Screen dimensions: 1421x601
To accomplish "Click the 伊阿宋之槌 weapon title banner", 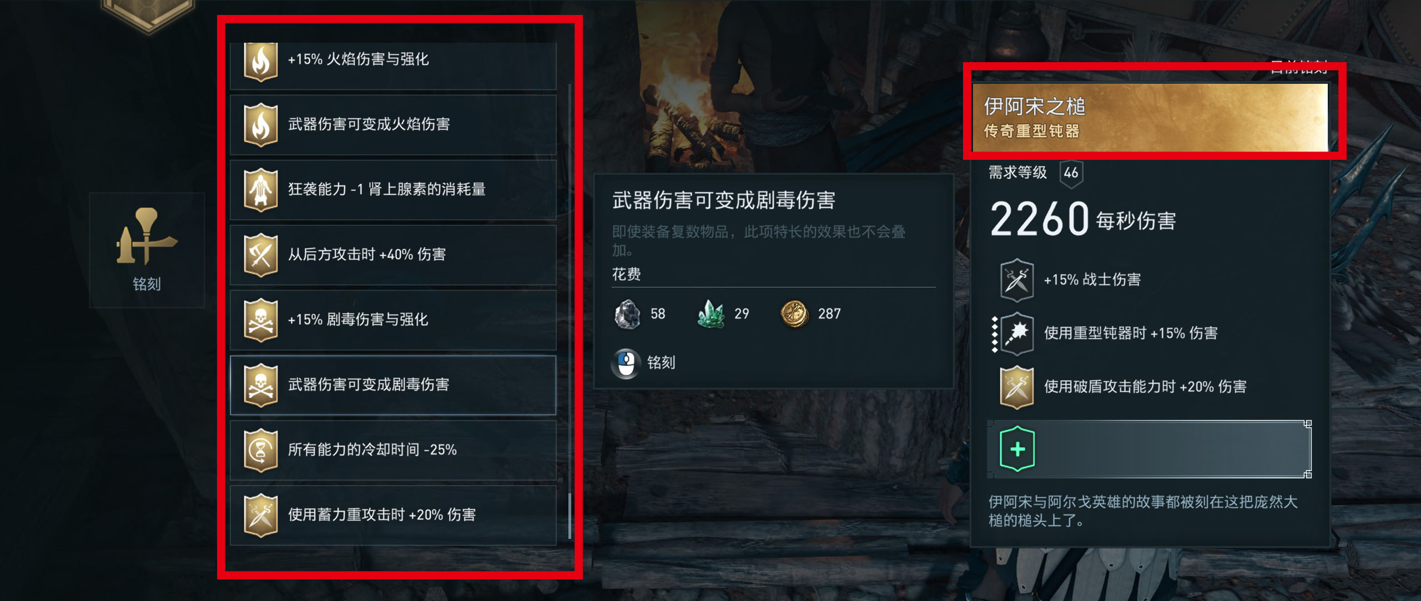I will pyautogui.click(x=1150, y=117).
